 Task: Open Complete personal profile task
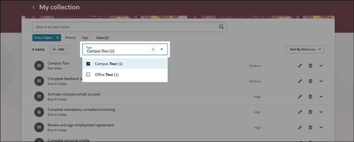tap(69, 140)
